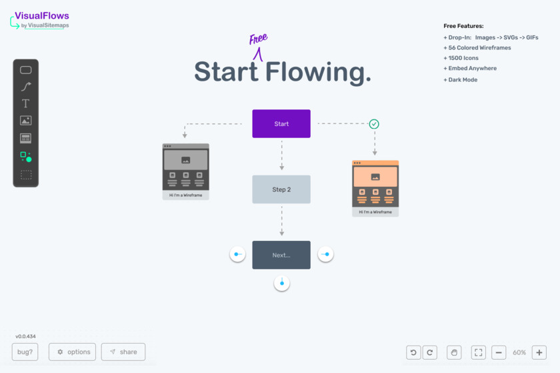Select the gray wireframe thumbnail
The image size is (560, 373).
point(186,171)
